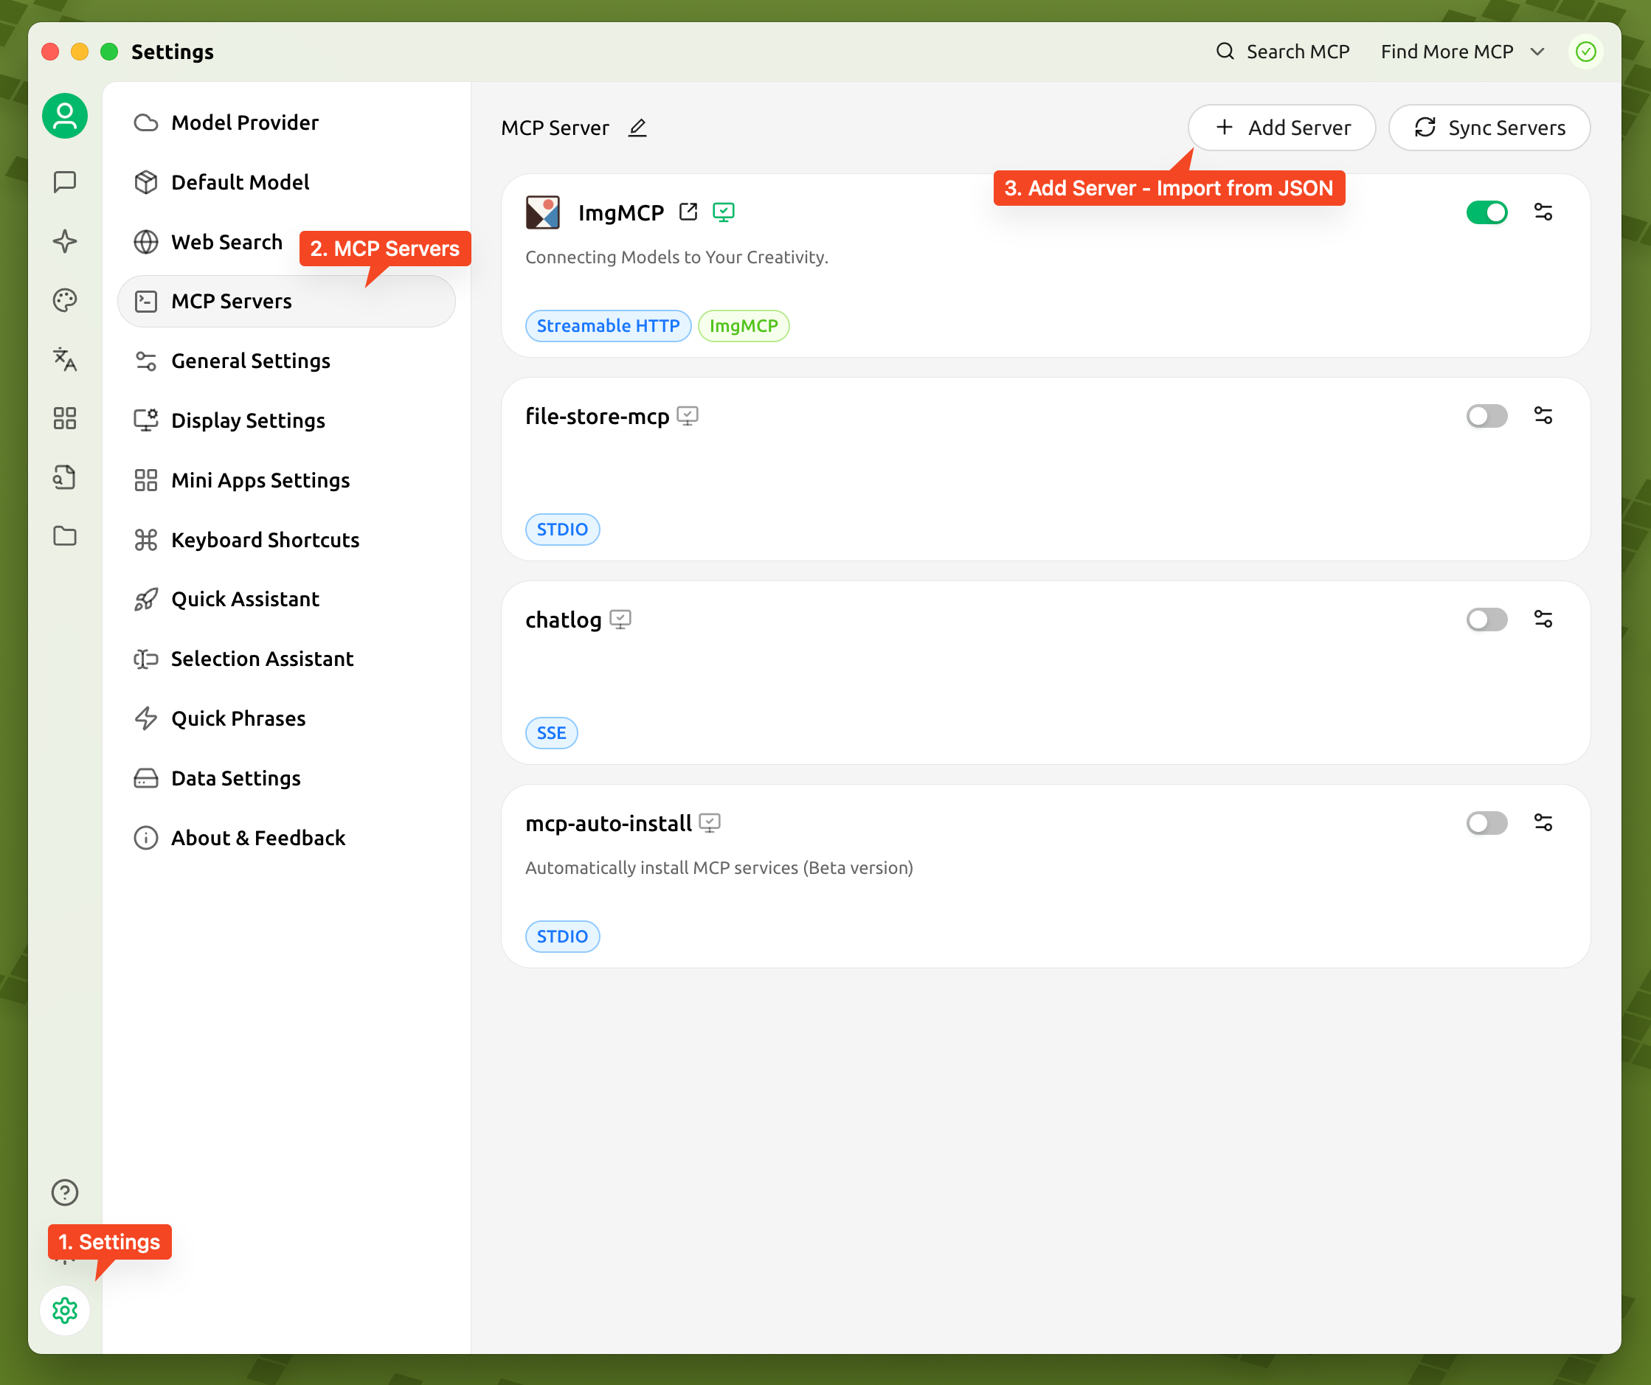Enable the chatlog server toggle
1651x1385 pixels.
(x=1486, y=619)
